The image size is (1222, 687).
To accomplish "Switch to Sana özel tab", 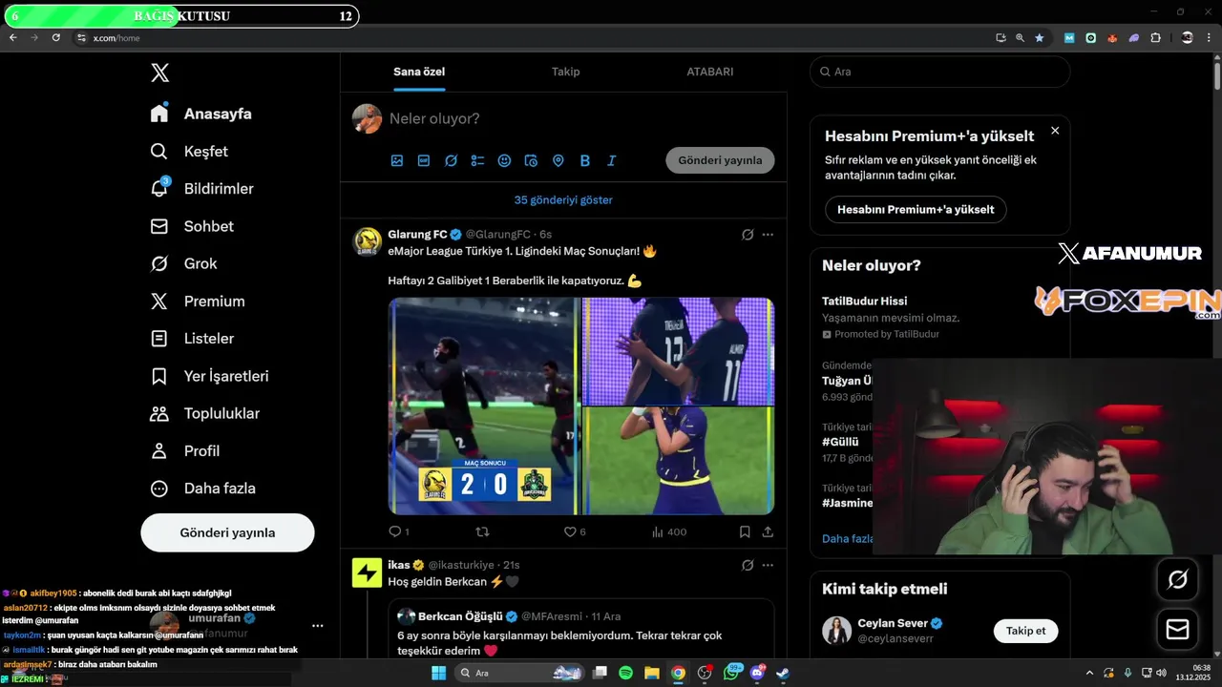I will pyautogui.click(x=419, y=72).
